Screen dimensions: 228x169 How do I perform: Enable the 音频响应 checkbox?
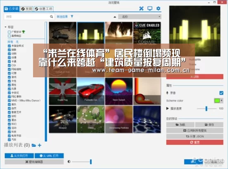point(9,36)
